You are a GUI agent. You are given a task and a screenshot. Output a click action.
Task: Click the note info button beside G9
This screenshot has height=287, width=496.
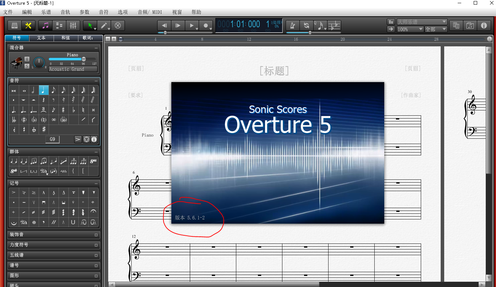click(94, 139)
